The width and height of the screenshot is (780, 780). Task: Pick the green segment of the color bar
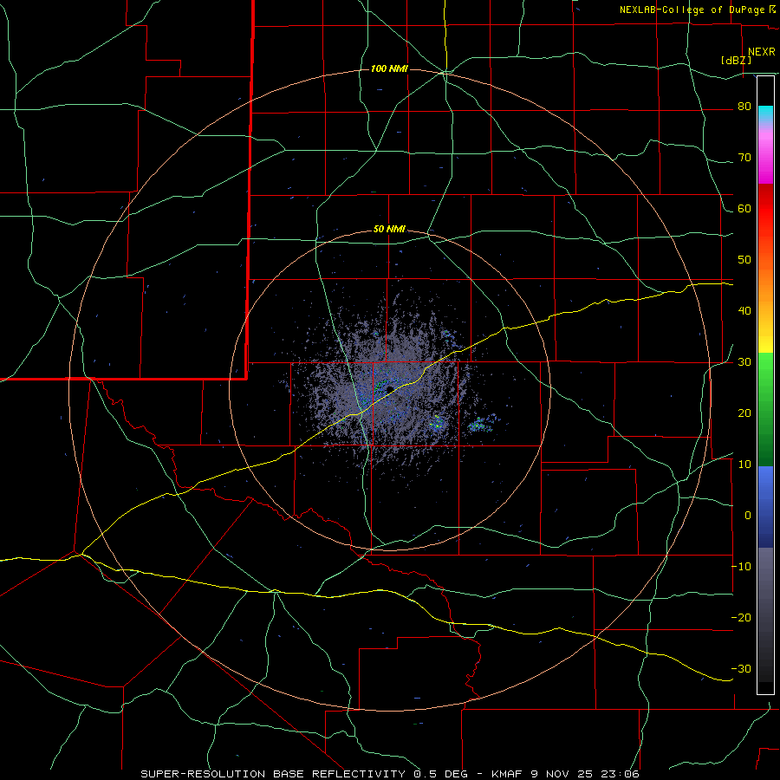[765, 408]
